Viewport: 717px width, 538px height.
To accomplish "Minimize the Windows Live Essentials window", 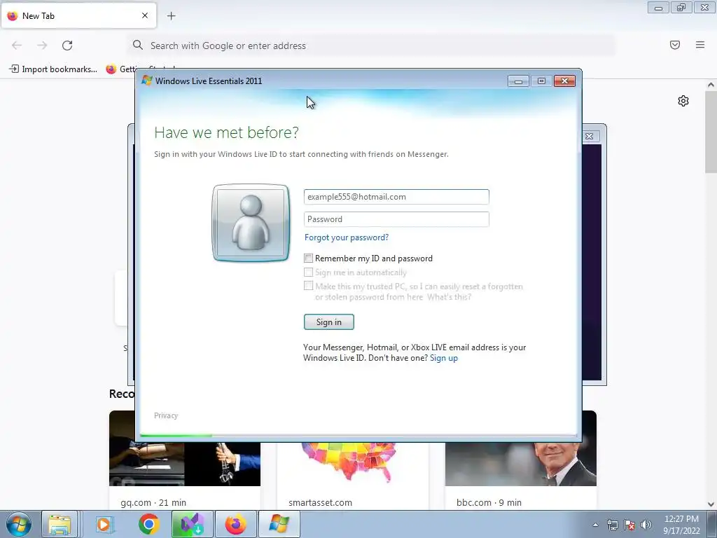I will (x=518, y=81).
